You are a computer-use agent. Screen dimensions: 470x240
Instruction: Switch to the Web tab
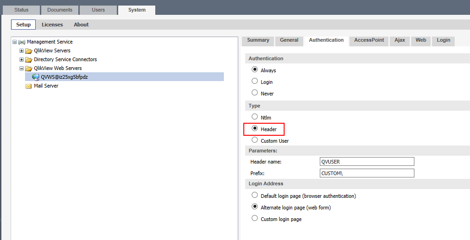point(421,40)
